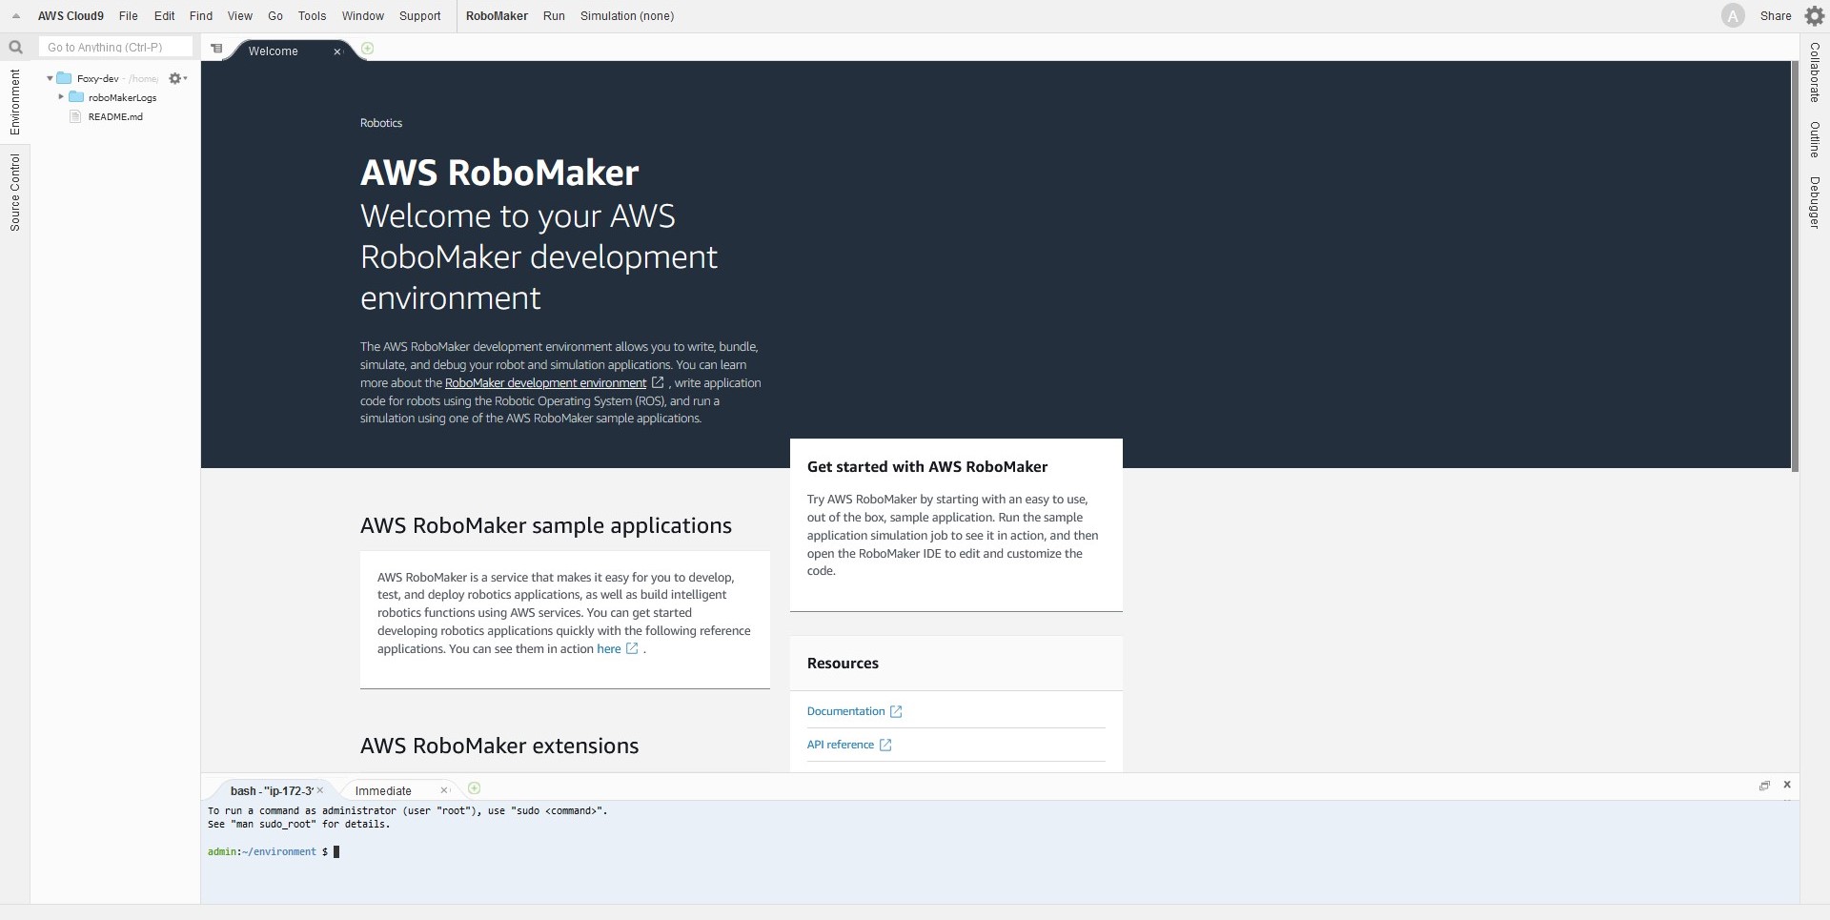Click the Welcome page vertical scrollbar
Viewport: 1830px width, 920px height.
[1795, 267]
